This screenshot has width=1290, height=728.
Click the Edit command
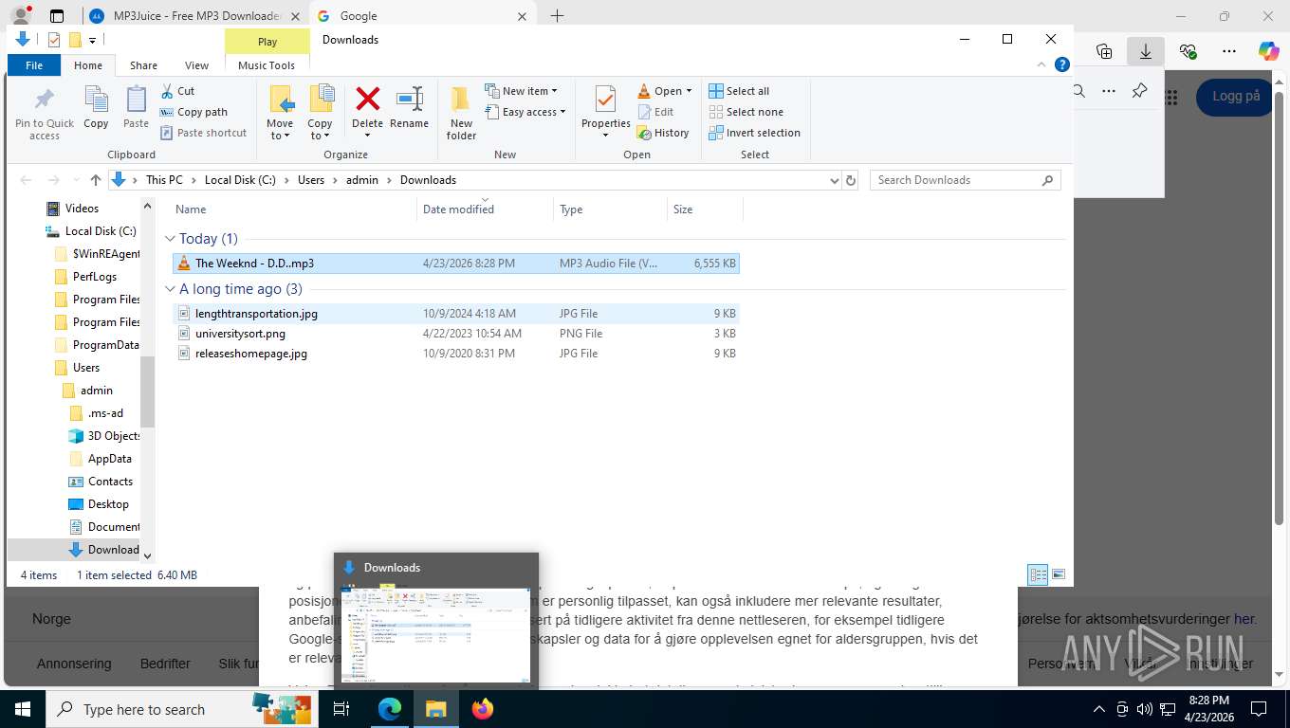point(654,112)
